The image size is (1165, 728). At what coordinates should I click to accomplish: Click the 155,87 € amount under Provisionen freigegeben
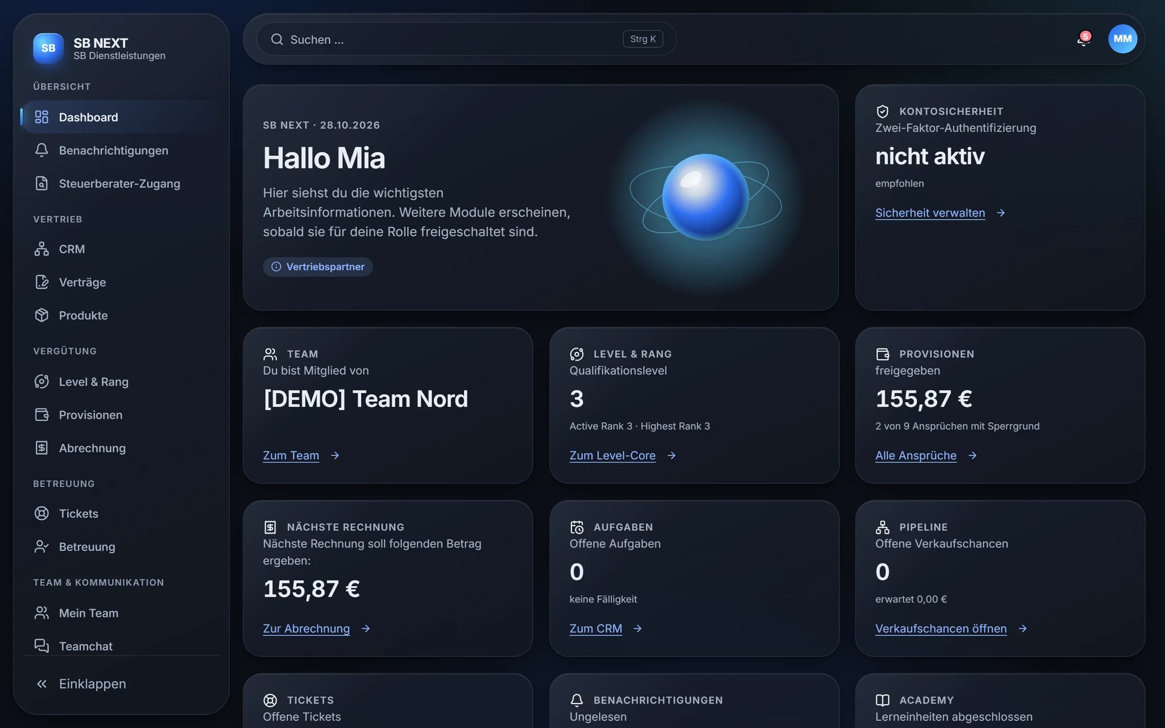coord(924,399)
